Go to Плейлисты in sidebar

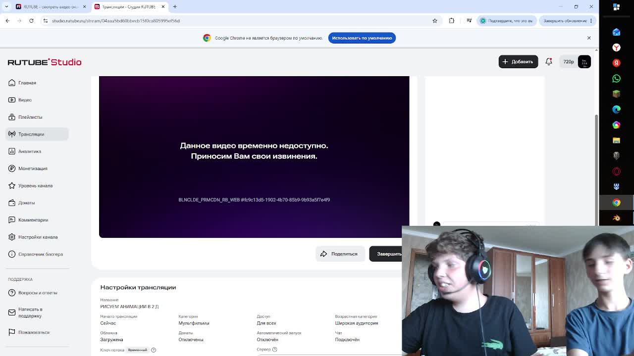pos(30,117)
